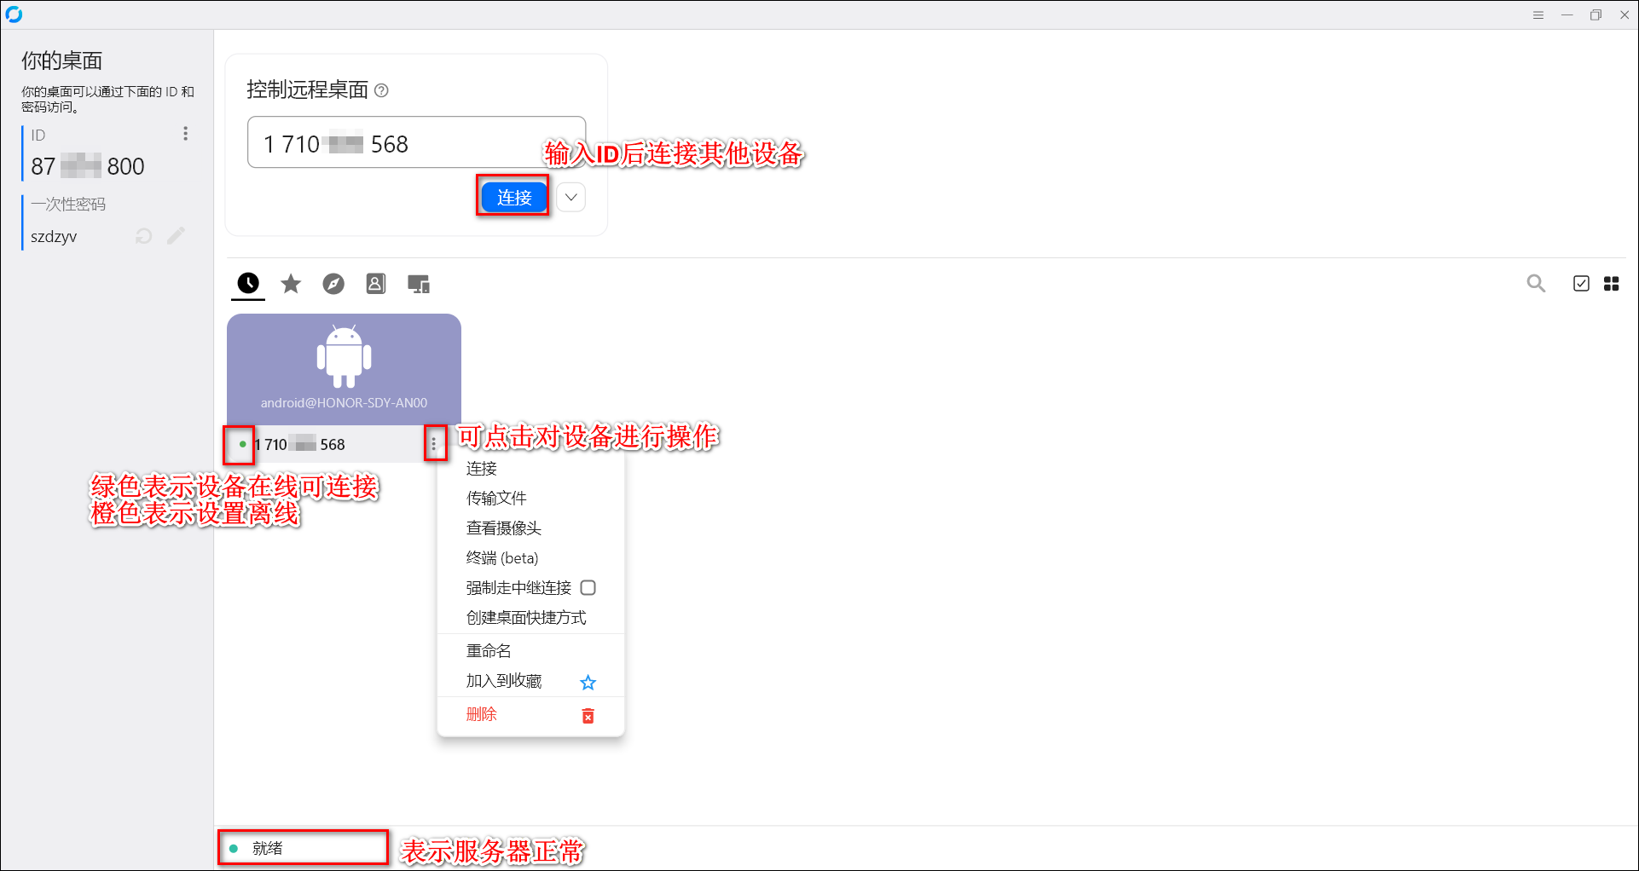Switch to favorites star tab

(x=291, y=284)
